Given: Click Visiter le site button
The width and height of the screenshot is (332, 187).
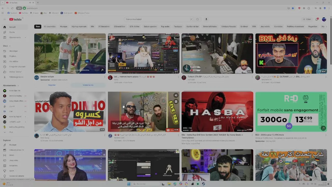Looking at the screenshot, I should pos(88,85).
